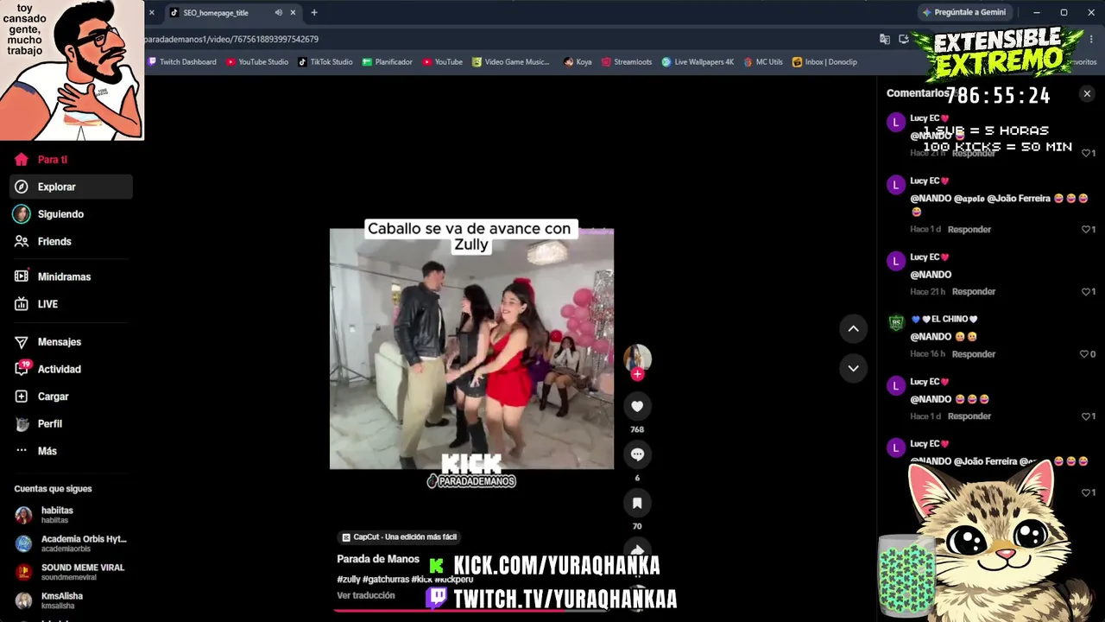The width and height of the screenshot is (1105, 622).
Task: Open EL CHINO's profile avatar
Action: [x=896, y=323]
